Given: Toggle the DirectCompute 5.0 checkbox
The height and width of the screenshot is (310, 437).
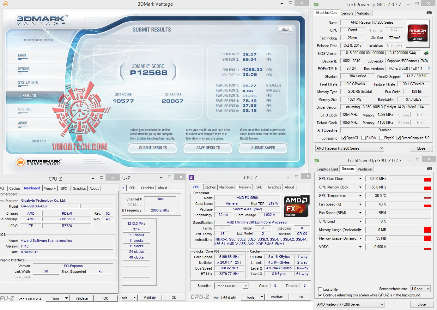Looking at the screenshot, I should [398, 138].
